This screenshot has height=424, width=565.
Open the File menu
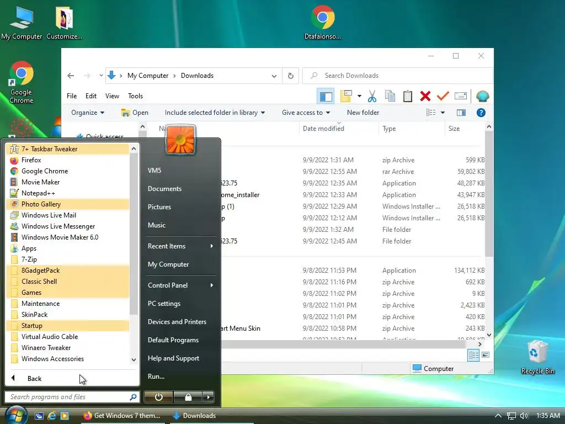click(x=72, y=96)
